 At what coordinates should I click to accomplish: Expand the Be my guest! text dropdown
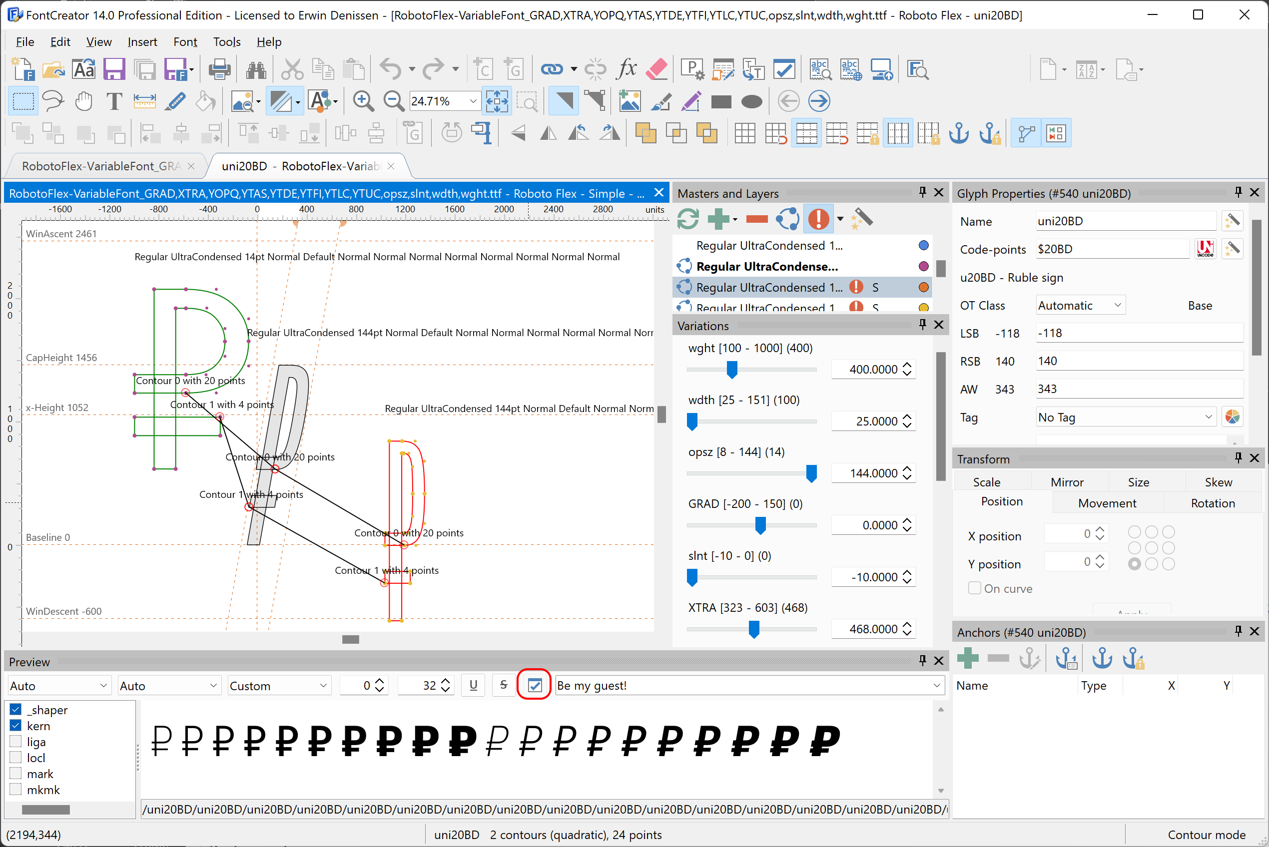[937, 685]
